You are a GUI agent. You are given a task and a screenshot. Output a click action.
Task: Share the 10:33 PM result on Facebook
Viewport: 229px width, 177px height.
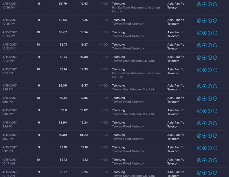pyautogui.click(x=210, y=33)
